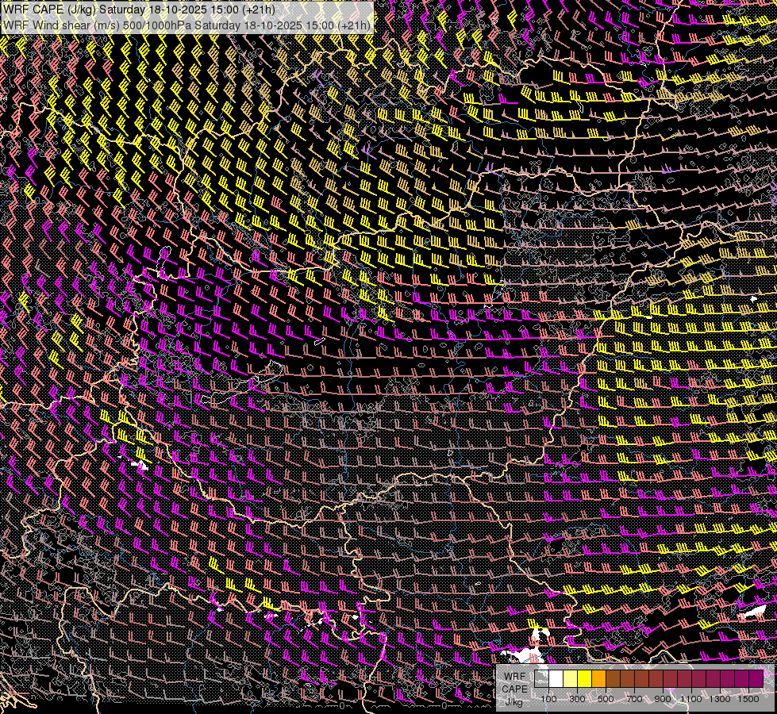Viewport: 777px width, 714px height.
Task: Click the "900" legend scale value
Action: [663, 699]
